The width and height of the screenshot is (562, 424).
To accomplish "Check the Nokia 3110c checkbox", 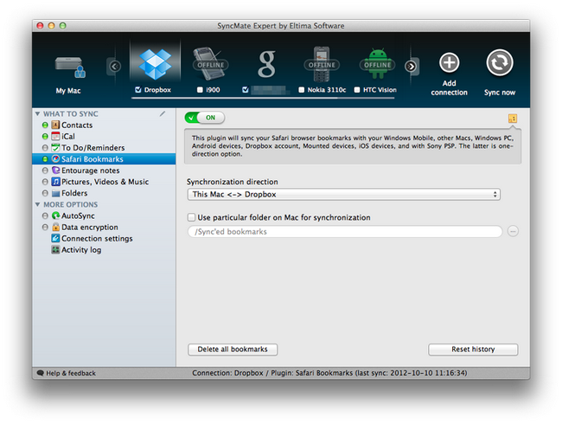I will 302,90.
